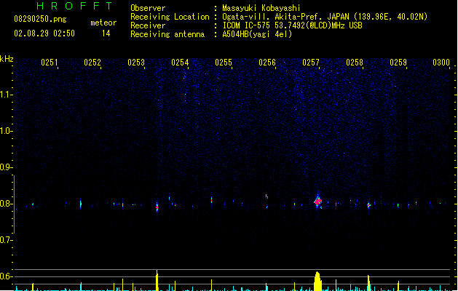Click the 0256 time marker

point(267,63)
